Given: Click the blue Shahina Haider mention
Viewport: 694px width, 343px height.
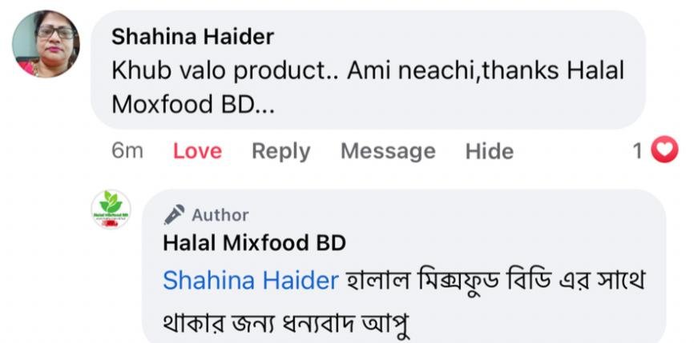Looking at the screenshot, I should [x=250, y=281].
